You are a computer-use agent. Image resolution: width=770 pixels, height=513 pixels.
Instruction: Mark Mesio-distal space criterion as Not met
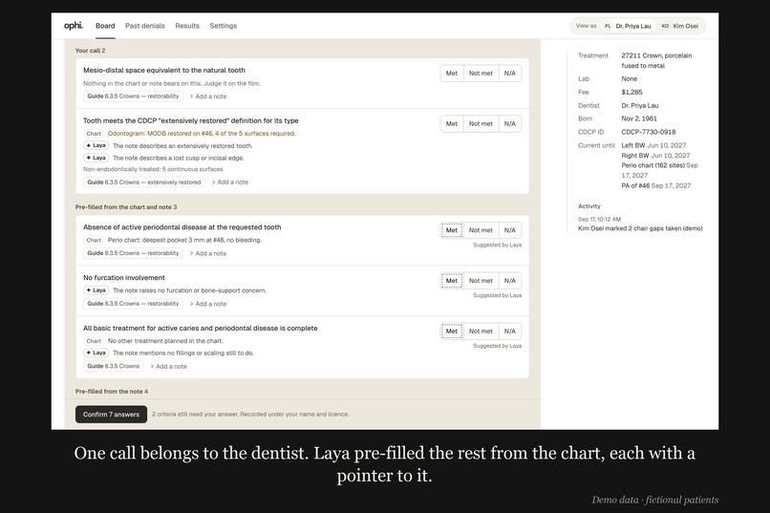click(x=481, y=74)
